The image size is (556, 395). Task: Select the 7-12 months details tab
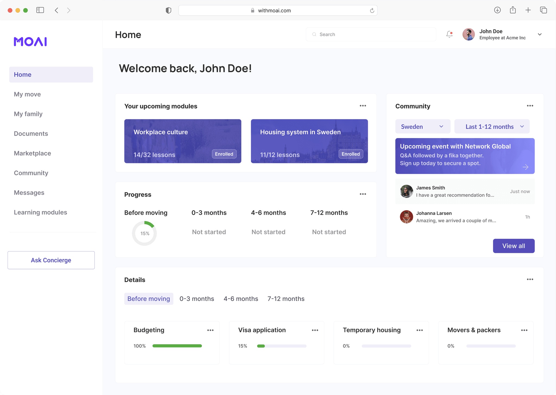click(286, 299)
